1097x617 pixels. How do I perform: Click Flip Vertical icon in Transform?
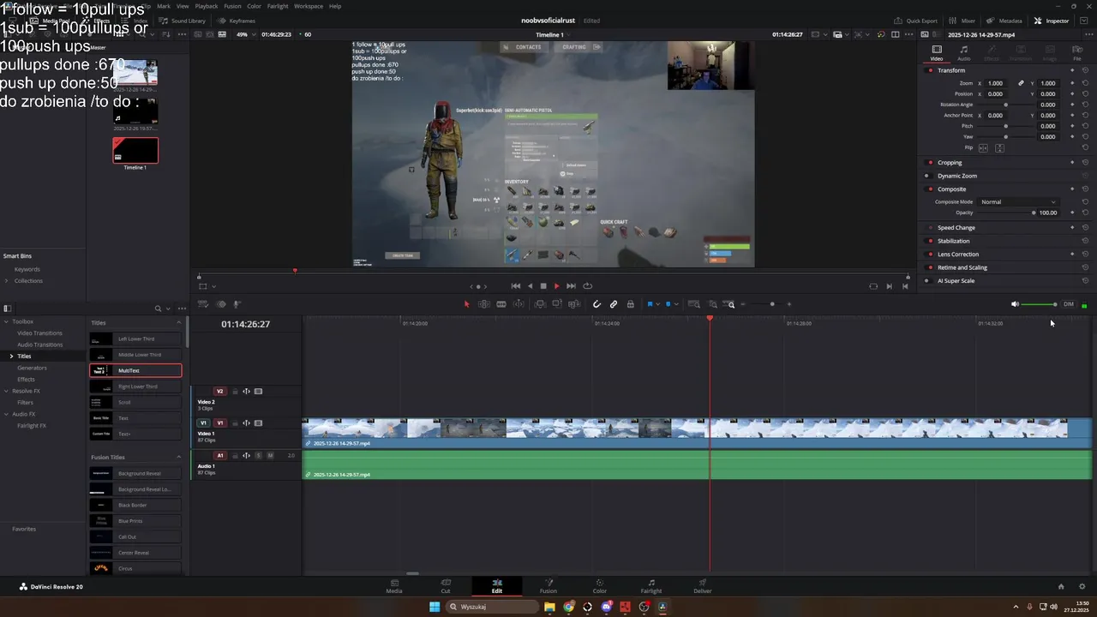tap(999, 147)
